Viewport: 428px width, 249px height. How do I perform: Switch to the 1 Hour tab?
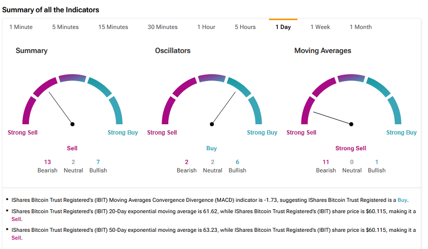tap(206, 27)
